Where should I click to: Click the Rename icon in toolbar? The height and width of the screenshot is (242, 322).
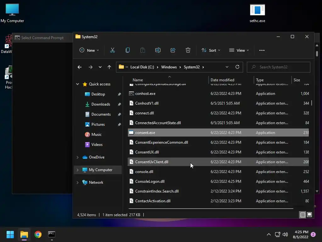point(158,50)
